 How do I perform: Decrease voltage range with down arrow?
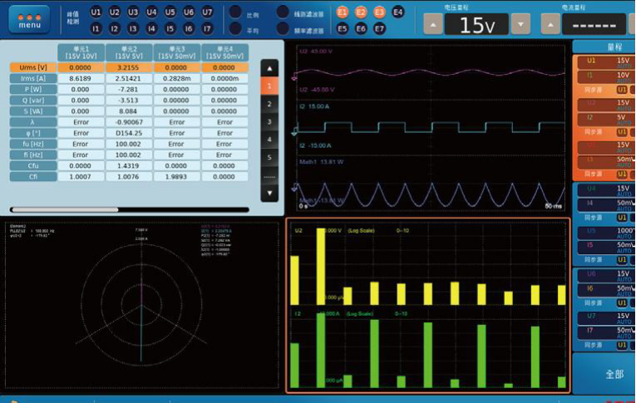520,24
